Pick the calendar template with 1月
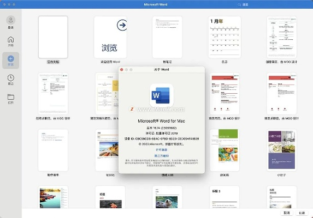 coord(225,37)
